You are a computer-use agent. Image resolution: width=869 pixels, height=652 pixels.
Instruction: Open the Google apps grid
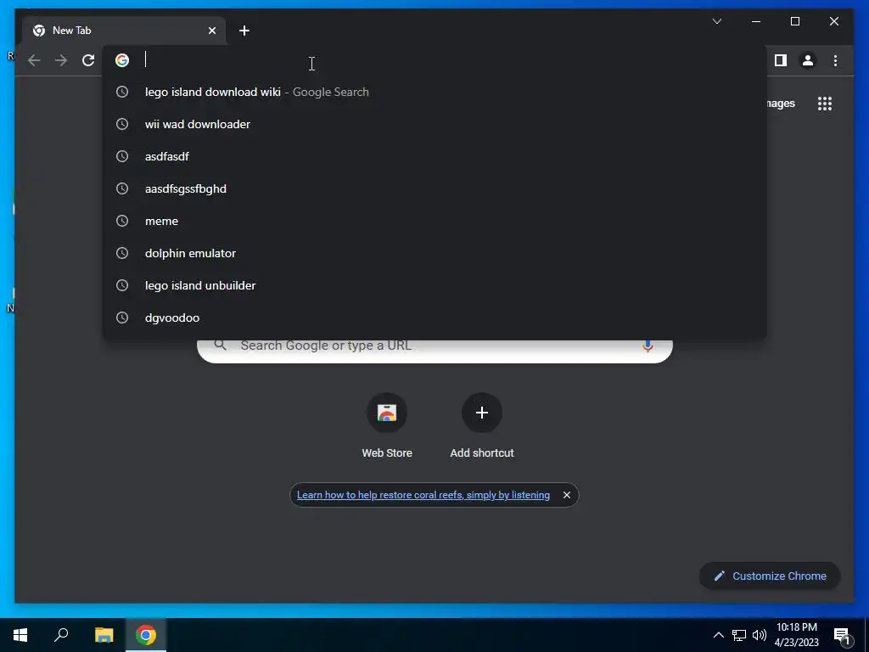[825, 104]
